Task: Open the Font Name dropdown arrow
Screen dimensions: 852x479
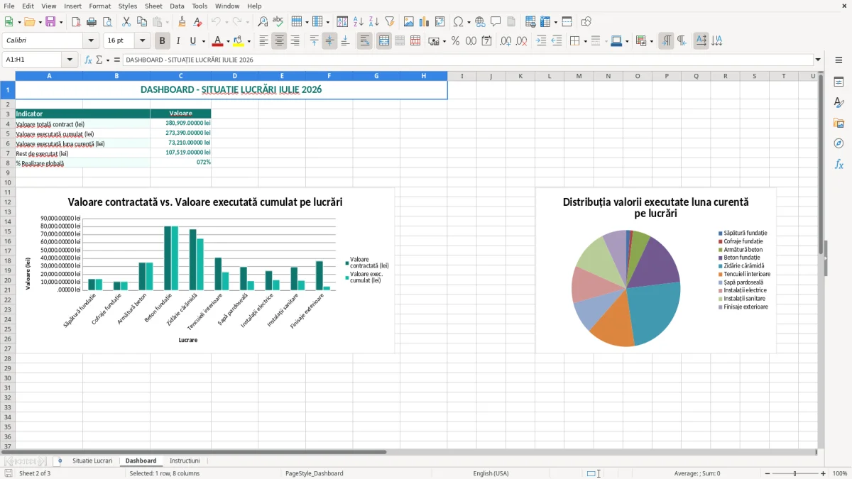Action: click(x=90, y=41)
